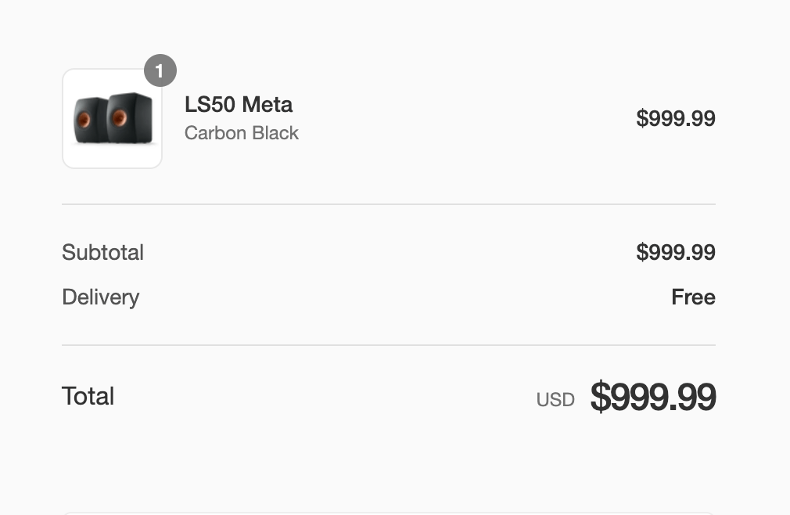790x515 pixels.
Task: Click the divider line below the product row
Action: pos(388,204)
